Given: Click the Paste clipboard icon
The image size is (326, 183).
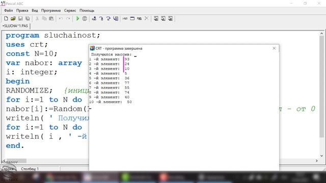Looking at the screenshot, I should 51,19.
